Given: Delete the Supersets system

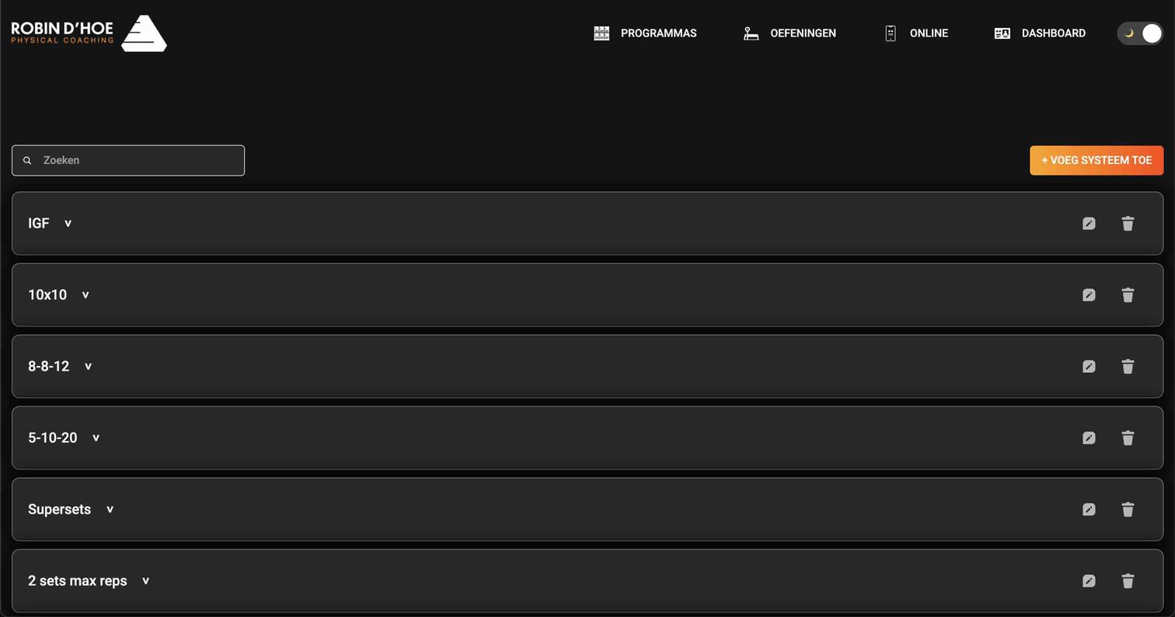Looking at the screenshot, I should (x=1128, y=510).
